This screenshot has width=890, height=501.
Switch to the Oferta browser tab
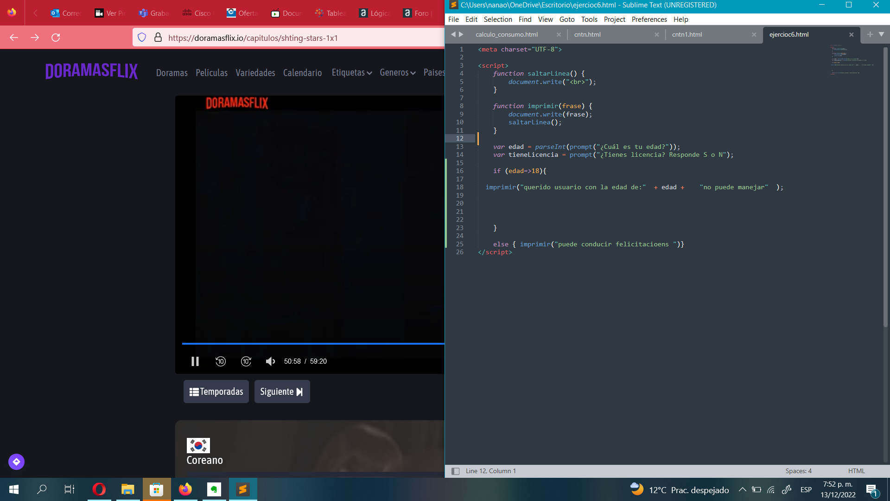[x=242, y=13]
